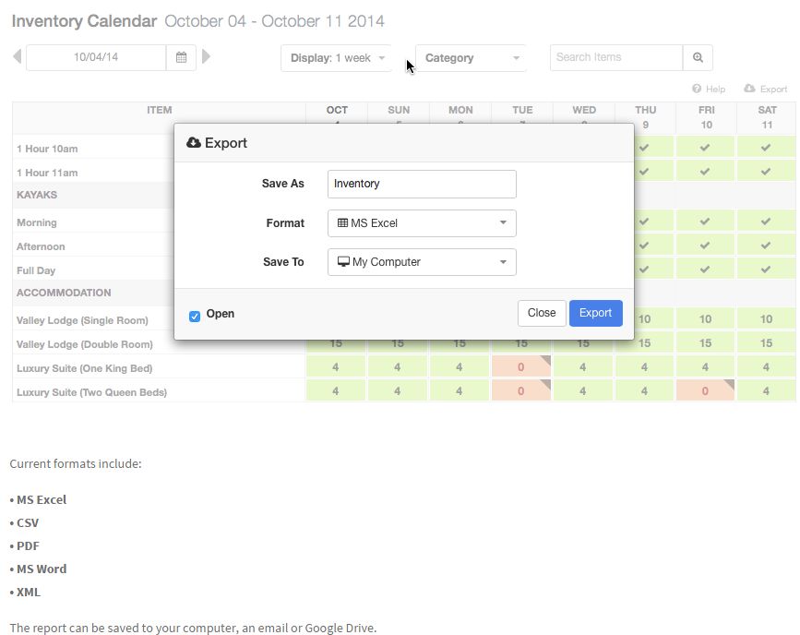800x635 pixels.
Task: Open the Display: 1 week dropdown
Action: pos(337,58)
